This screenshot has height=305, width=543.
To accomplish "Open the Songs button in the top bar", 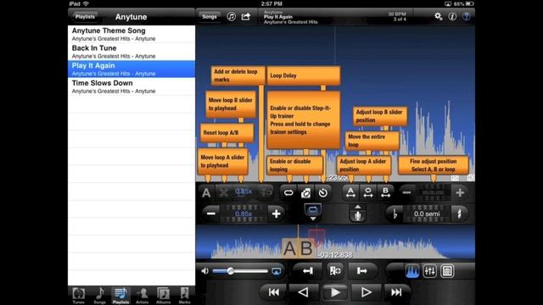I will coord(210,17).
